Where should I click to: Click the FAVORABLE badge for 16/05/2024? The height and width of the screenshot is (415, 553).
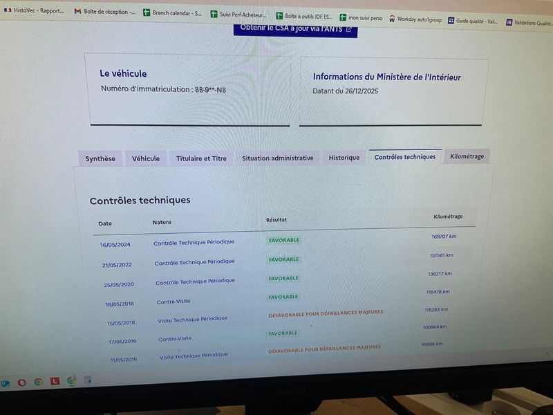coord(283,240)
